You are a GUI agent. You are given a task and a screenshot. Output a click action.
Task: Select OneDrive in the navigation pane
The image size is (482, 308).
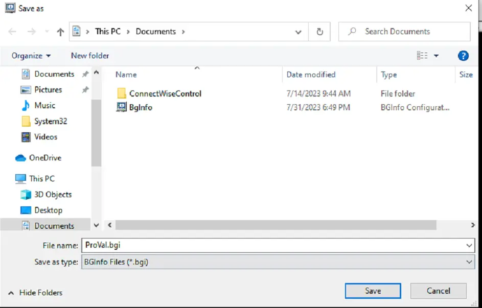pyautogui.click(x=45, y=158)
